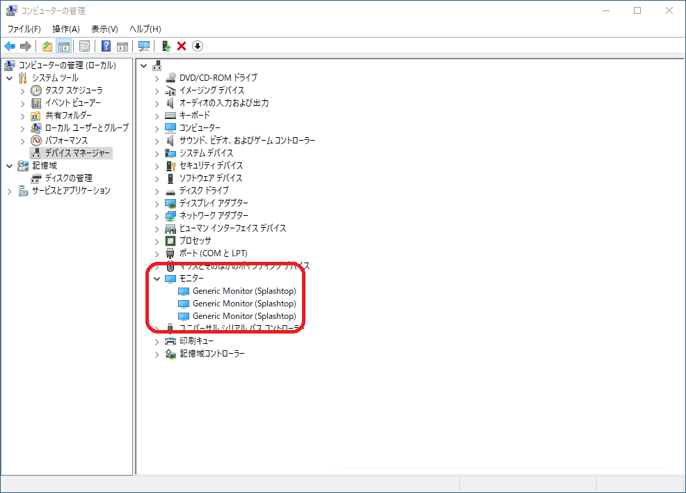Collapse the システム ツール tree node
The width and height of the screenshot is (686, 493).
coord(10,78)
